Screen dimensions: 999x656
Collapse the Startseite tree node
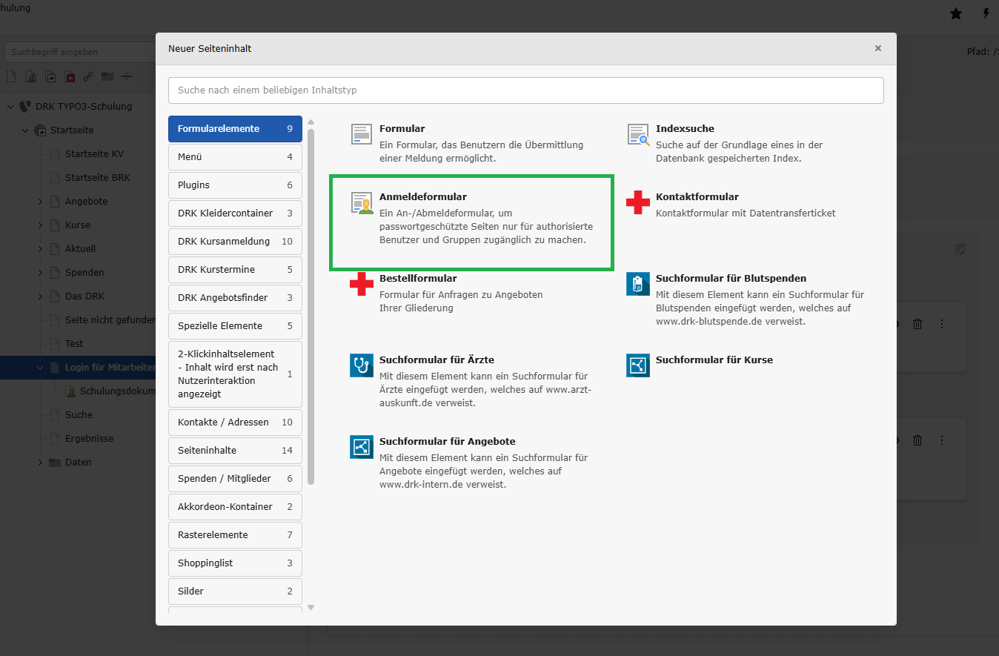click(x=25, y=130)
